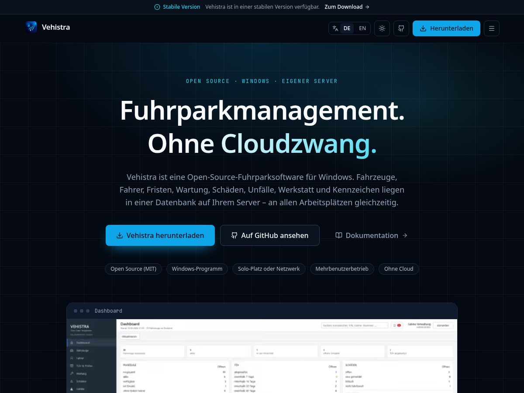Toggle the light/dark theme sun icon
Screen dimensions: 524x393
382,28
